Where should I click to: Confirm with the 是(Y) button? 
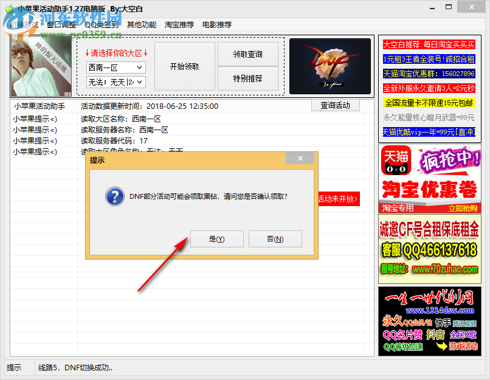click(217, 239)
